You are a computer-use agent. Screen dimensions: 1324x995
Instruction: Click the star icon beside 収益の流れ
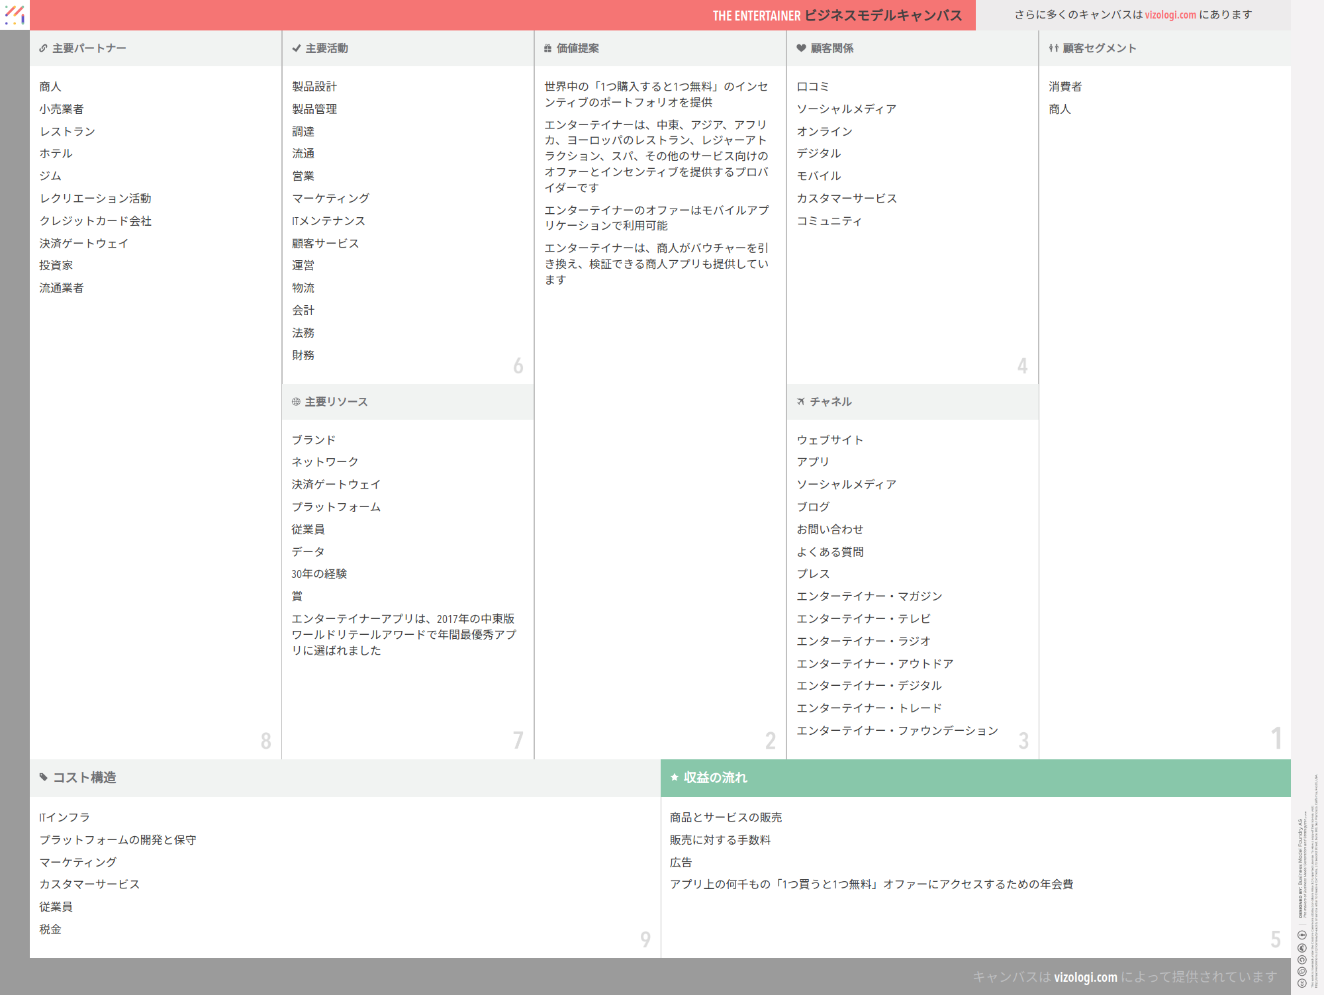675,777
